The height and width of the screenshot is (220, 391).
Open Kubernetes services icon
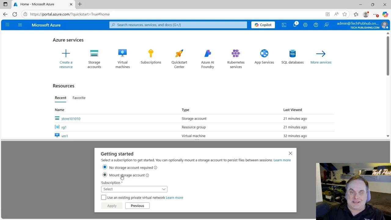pyautogui.click(x=236, y=53)
